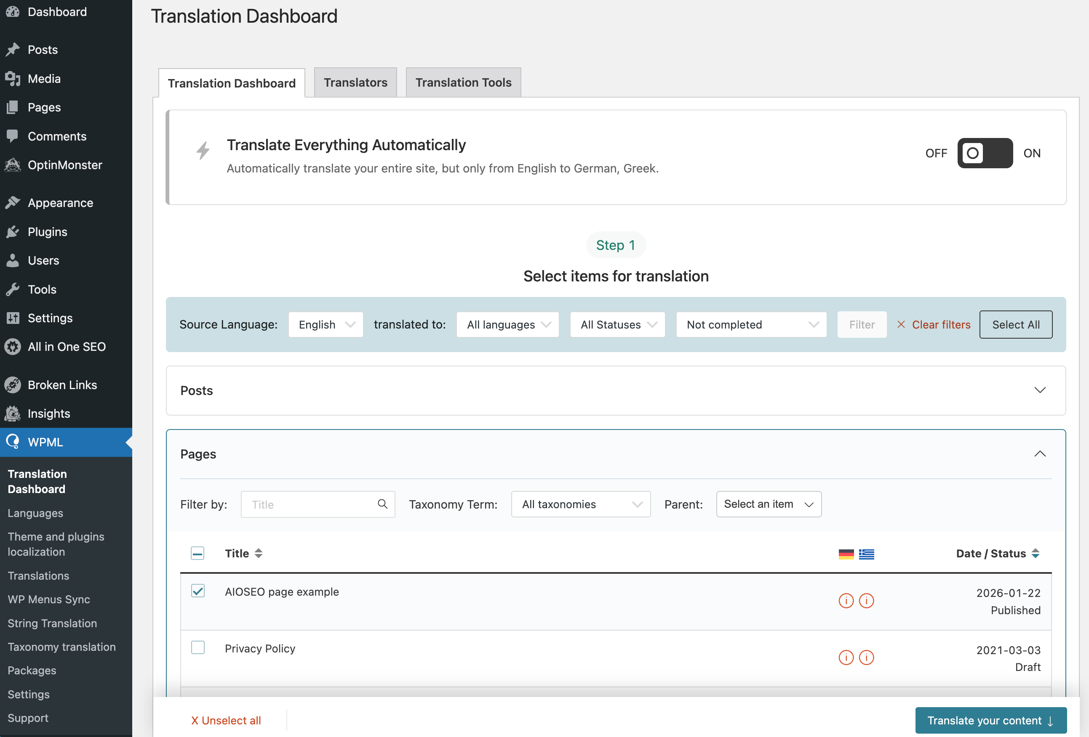Open the All taxonomies dropdown
Viewport: 1089px width, 737px height.
point(581,504)
